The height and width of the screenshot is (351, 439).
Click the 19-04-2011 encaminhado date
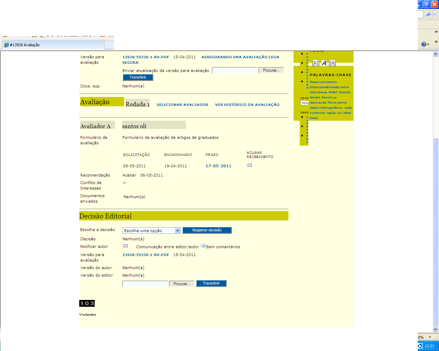176,166
